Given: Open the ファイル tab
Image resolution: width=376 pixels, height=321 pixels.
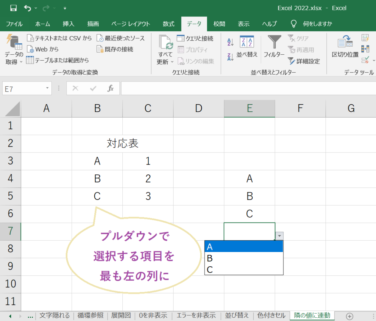Looking at the screenshot, I should pyautogui.click(x=14, y=24).
